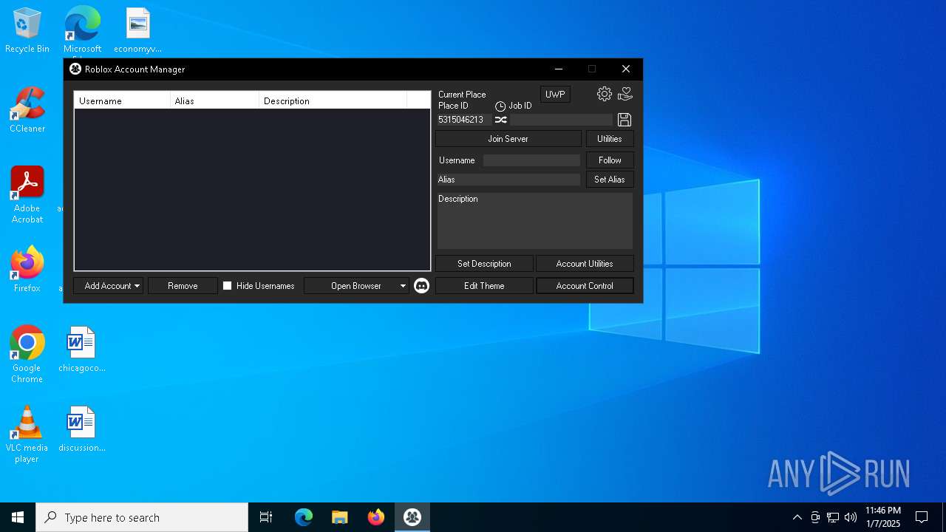Open Account Utilities
Image resolution: width=946 pixels, height=532 pixels.
tap(585, 264)
